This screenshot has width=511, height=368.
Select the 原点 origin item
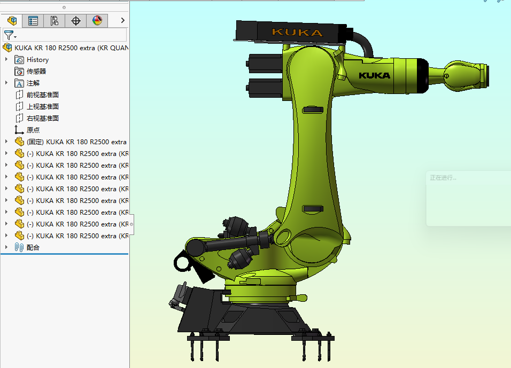32,130
